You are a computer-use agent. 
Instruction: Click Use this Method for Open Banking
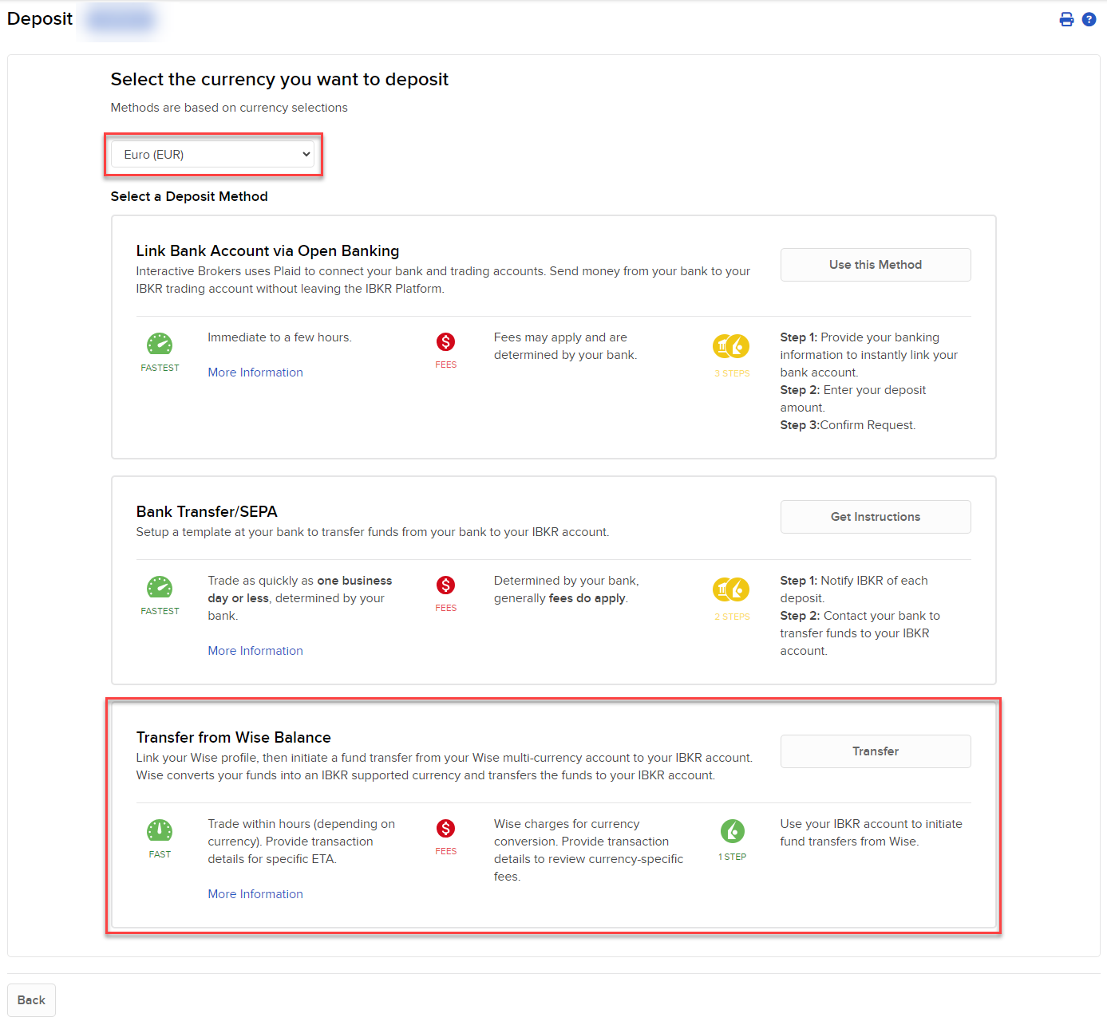875,264
